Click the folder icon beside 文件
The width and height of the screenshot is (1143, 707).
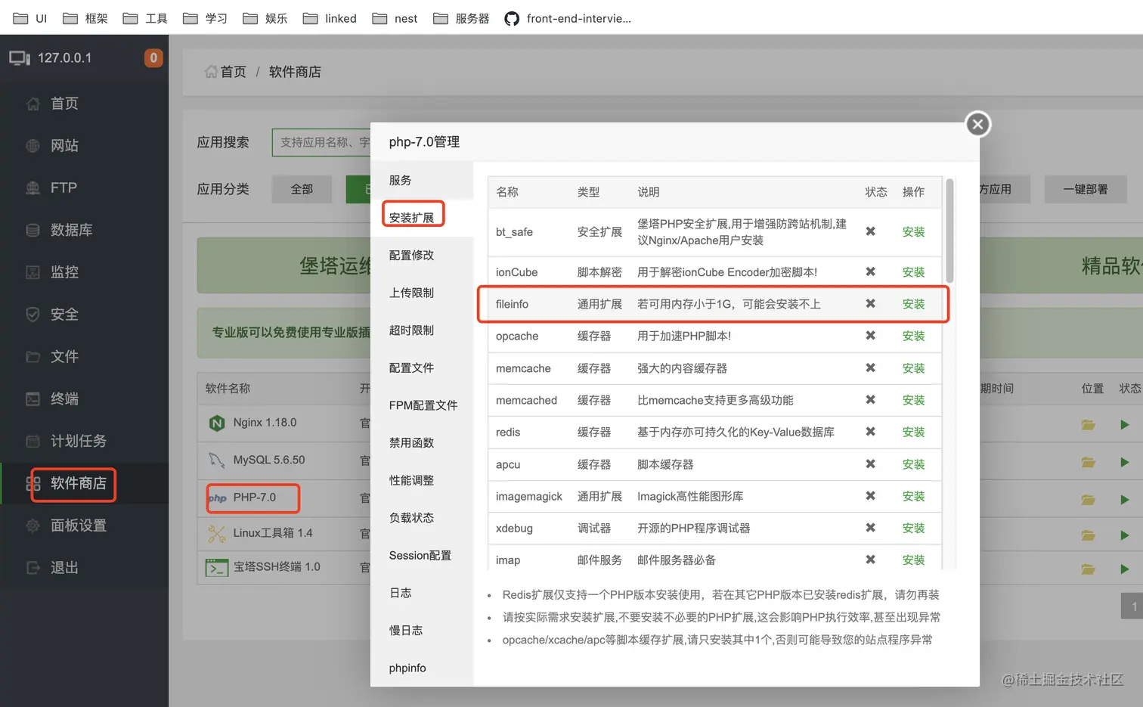(x=33, y=357)
